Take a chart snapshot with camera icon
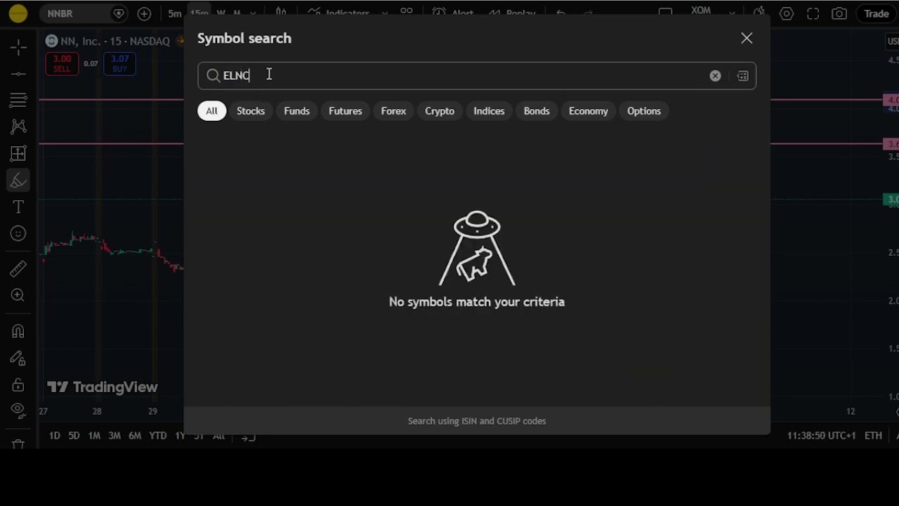This screenshot has height=506, width=899. tap(839, 13)
